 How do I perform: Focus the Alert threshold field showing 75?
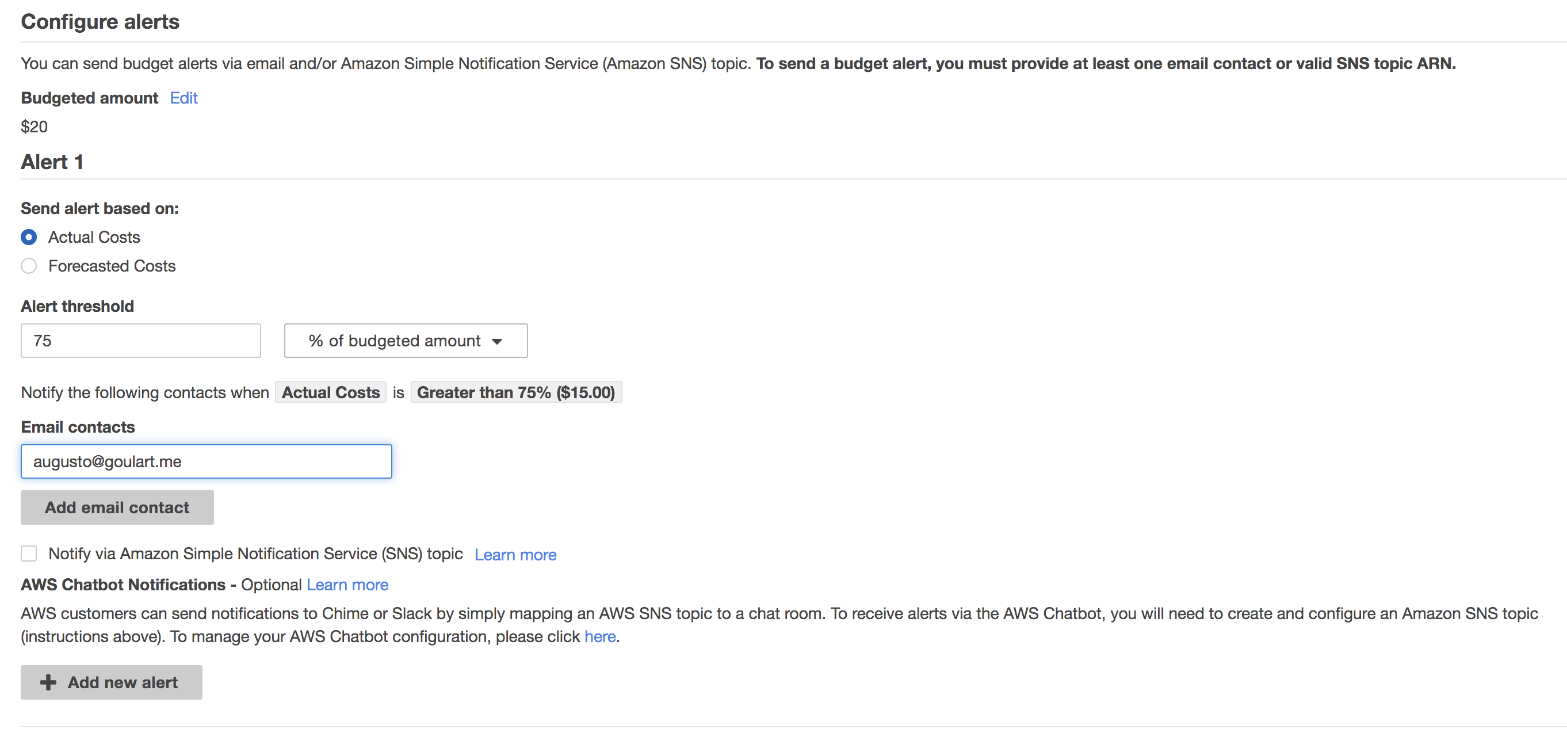click(x=140, y=341)
